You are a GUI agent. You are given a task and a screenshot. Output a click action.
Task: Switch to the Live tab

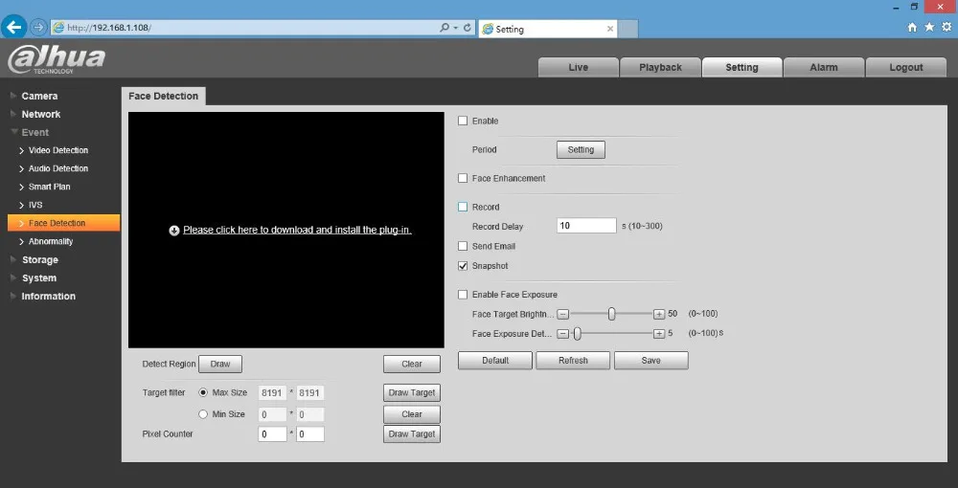578,67
